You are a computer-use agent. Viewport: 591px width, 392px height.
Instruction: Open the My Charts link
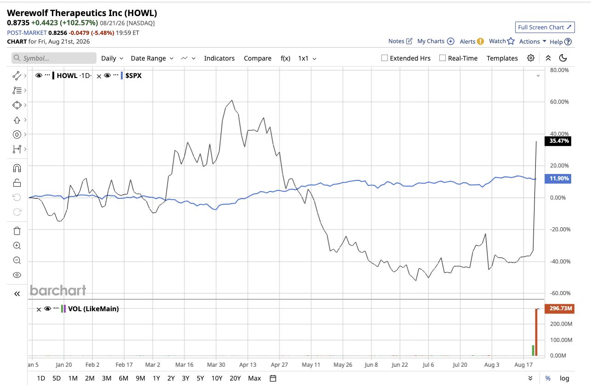click(x=436, y=41)
